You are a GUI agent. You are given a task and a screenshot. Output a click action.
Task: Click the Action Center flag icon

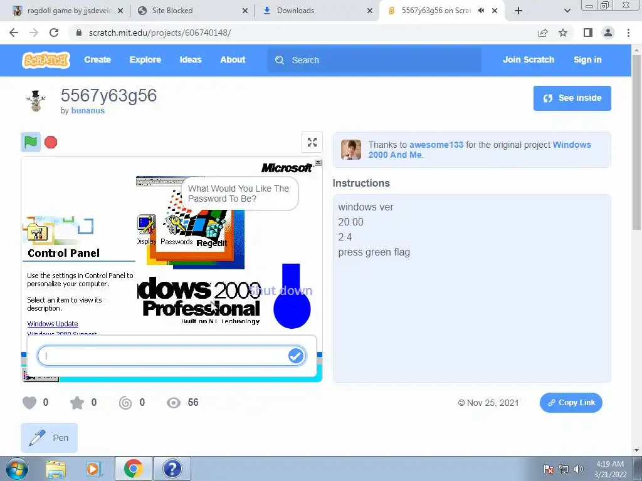[x=549, y=469]
